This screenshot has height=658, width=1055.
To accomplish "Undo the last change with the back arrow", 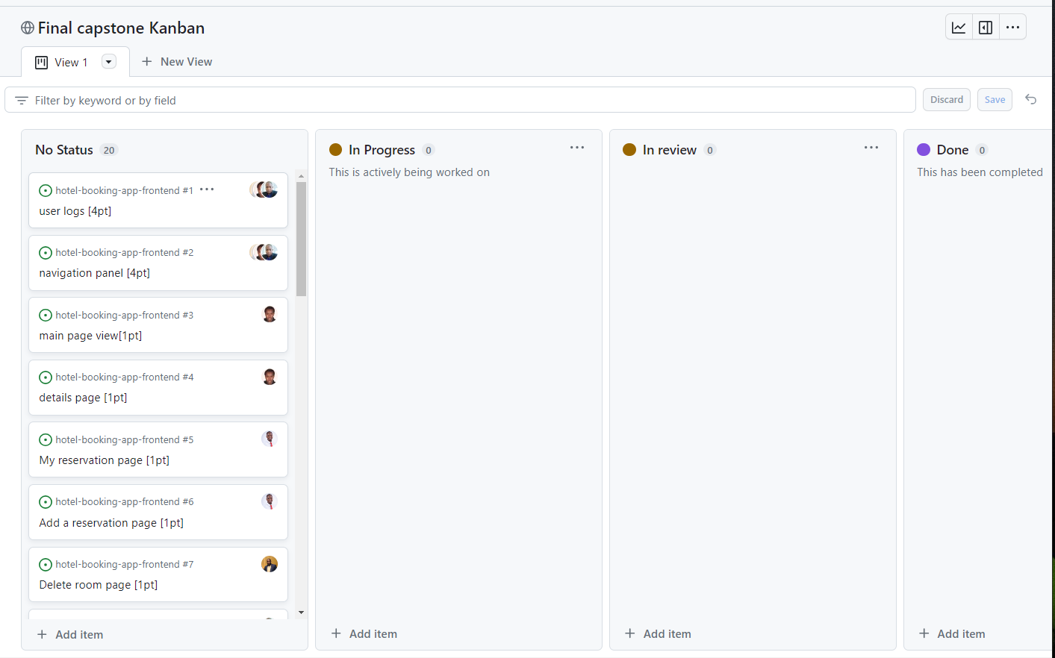I will coord(1030,99).
